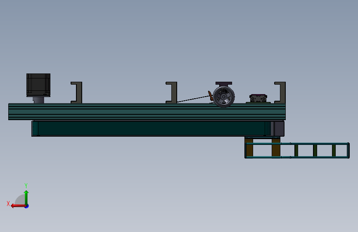Select the gray motor shaft coupling under motor
The height and width of the screenshot is (232, 358).
pyautogui.click(x=38, y=100)
